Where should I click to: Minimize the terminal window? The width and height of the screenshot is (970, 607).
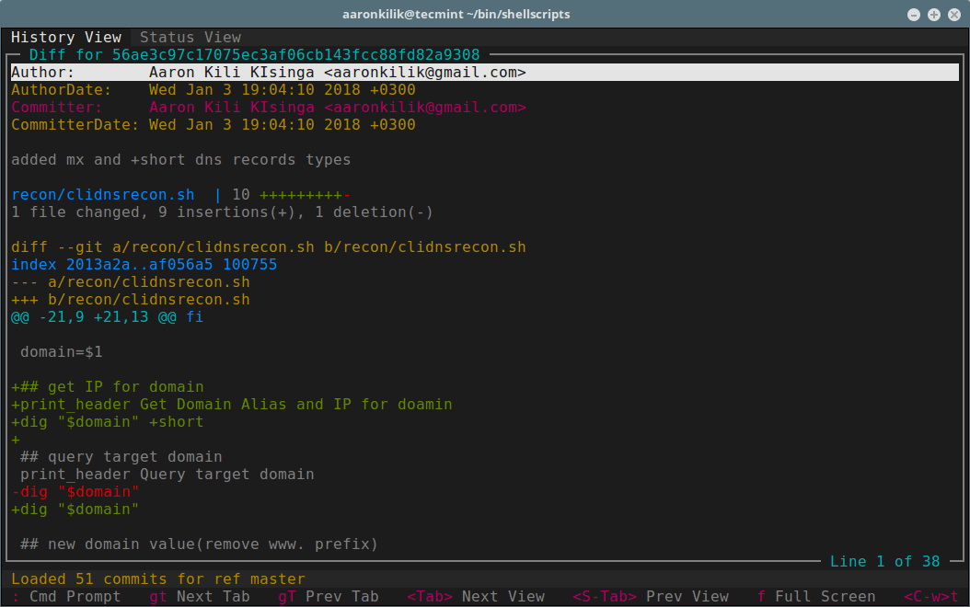[x=913, y=15]
